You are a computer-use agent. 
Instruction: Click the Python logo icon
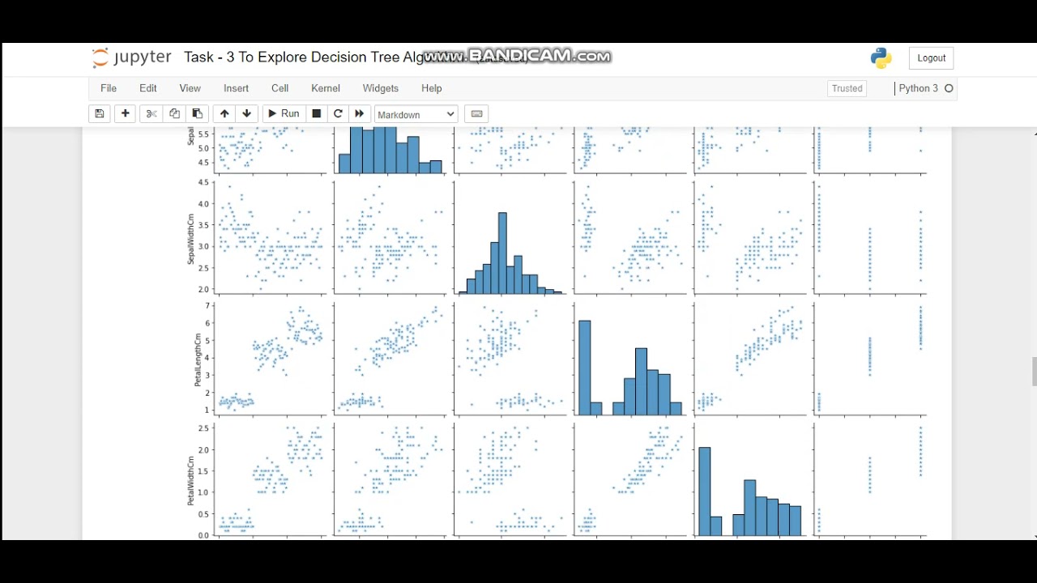point(881,57)
